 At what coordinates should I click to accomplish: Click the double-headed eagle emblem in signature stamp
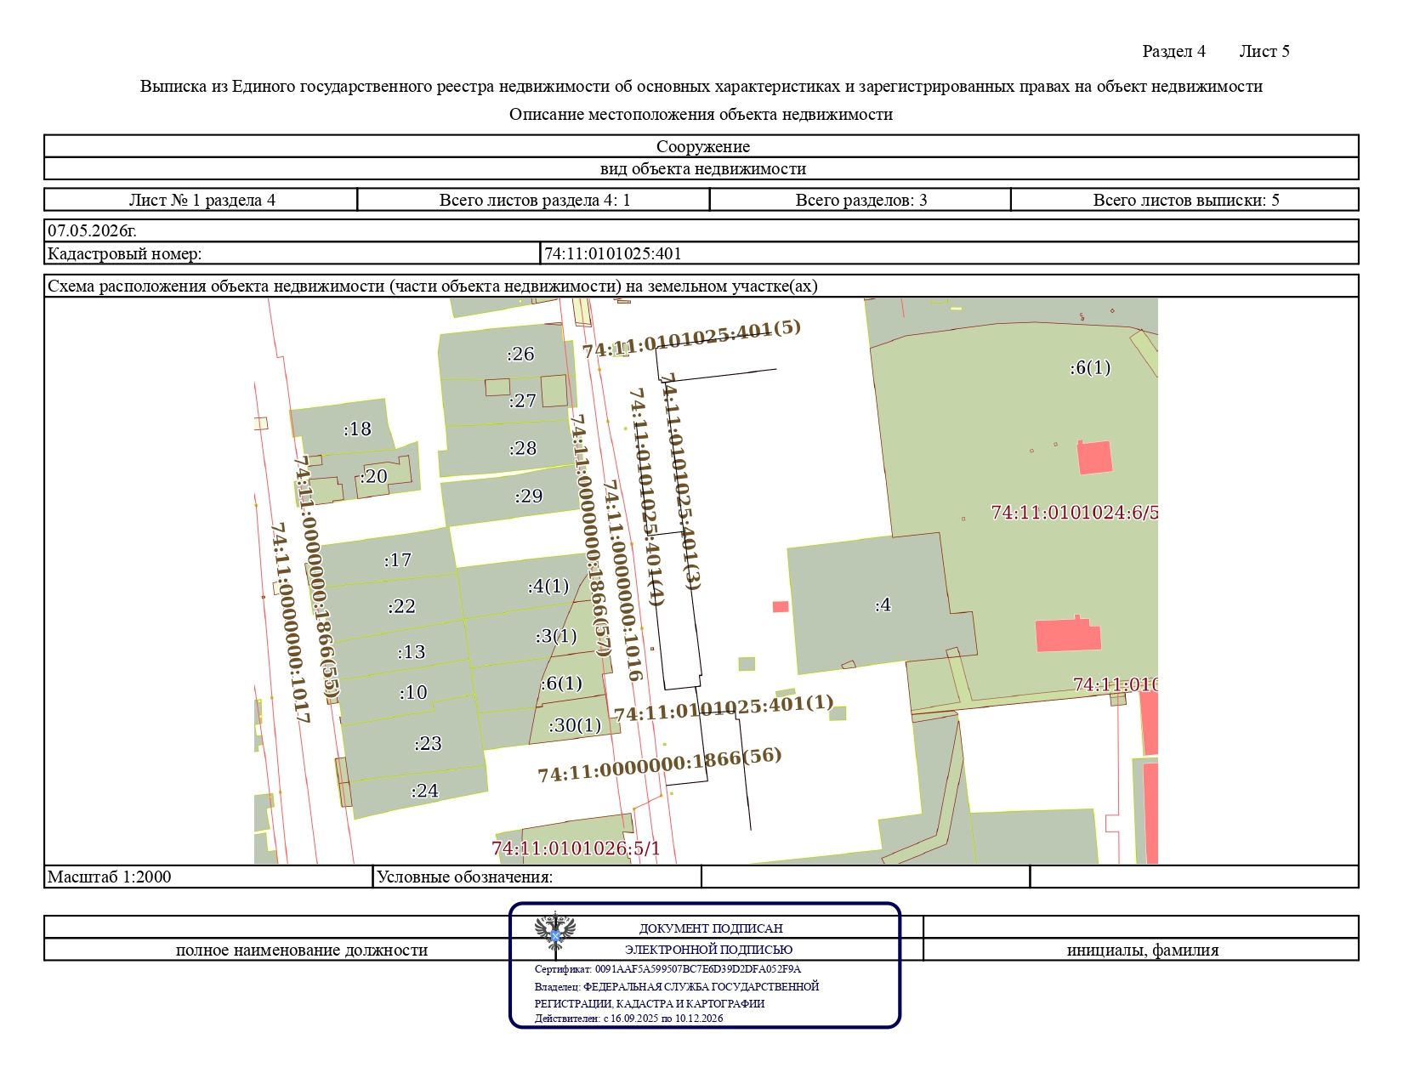click(x=555, y=932)
